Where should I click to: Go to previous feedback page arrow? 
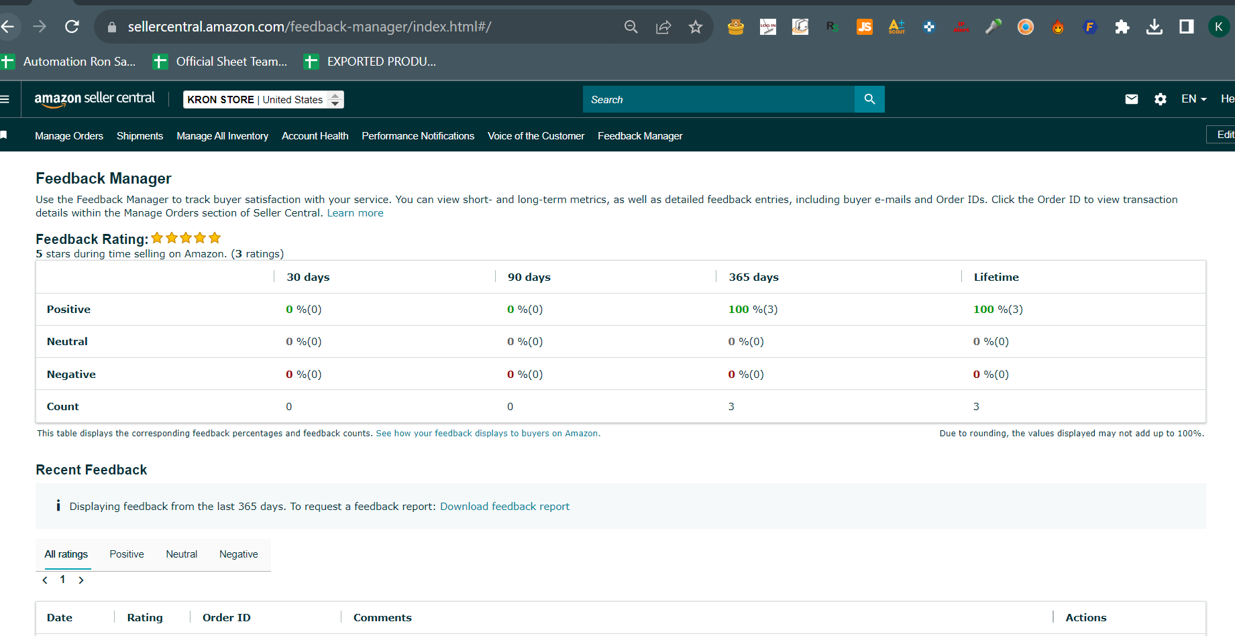coord(45,580)
